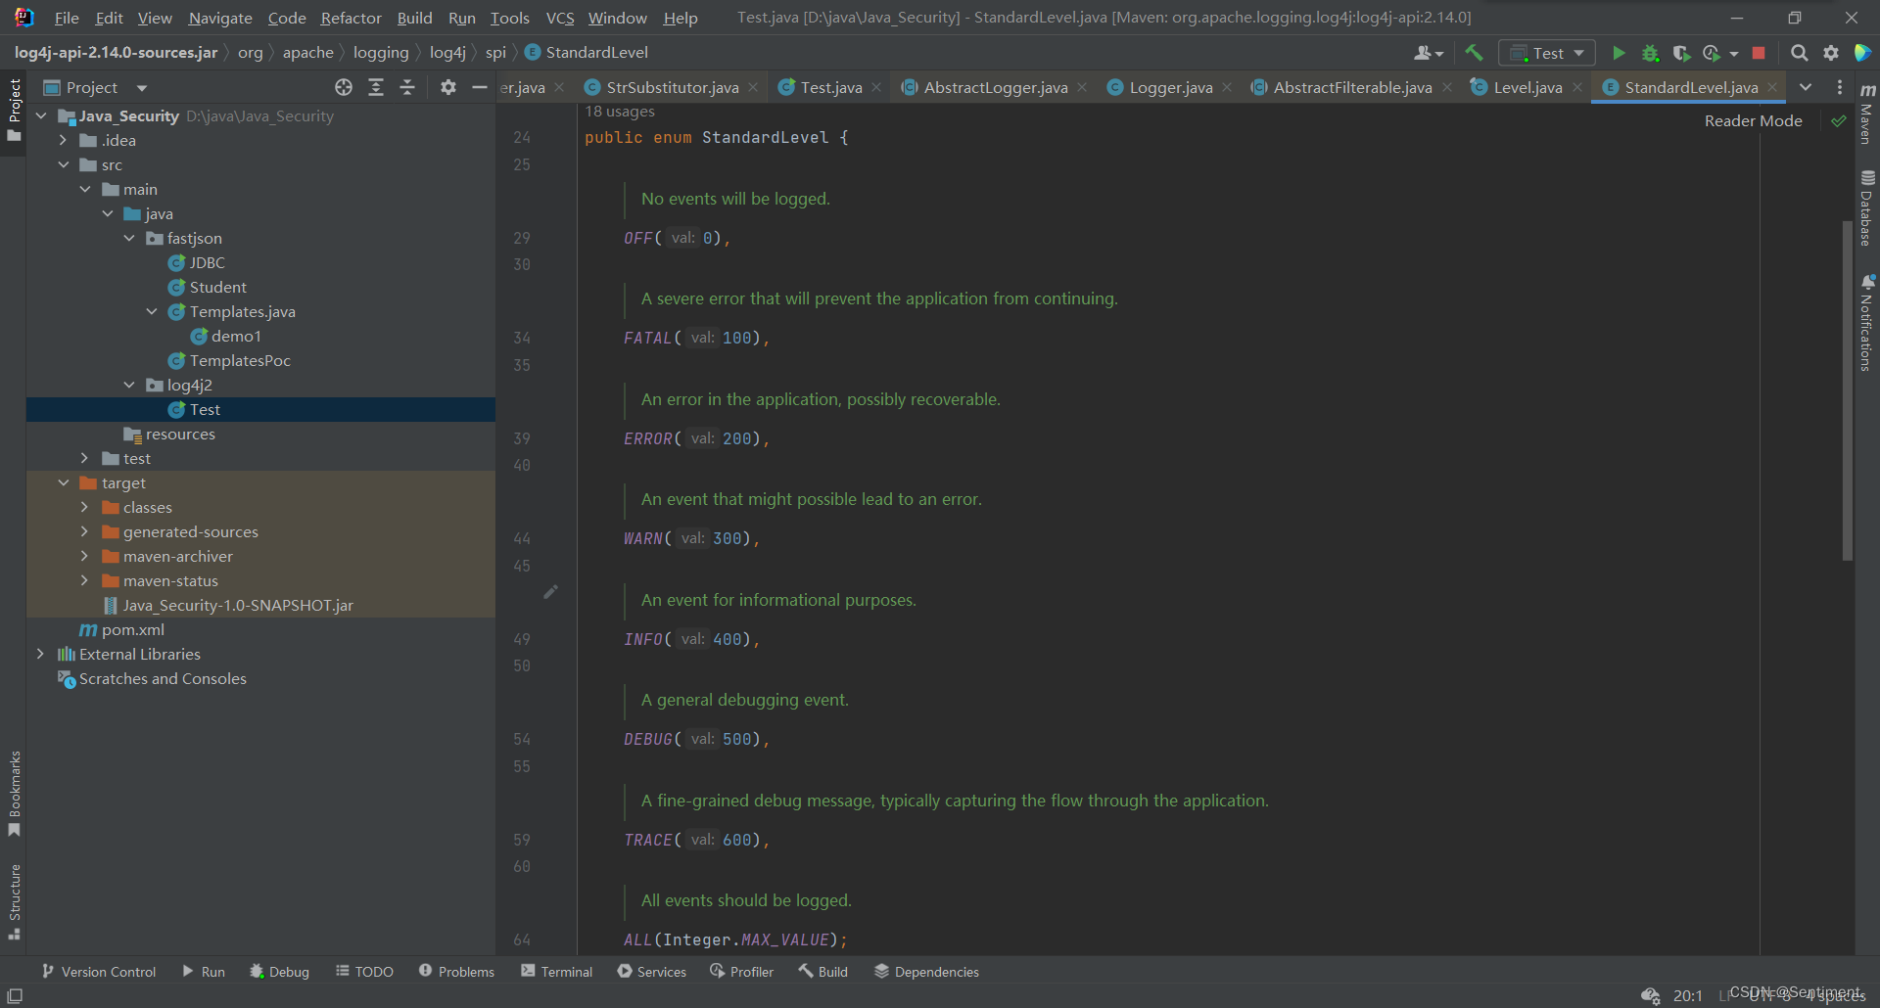The image size is (1880, 1008).
Task: Expand the classes folder
Action: tap(85, 507)
